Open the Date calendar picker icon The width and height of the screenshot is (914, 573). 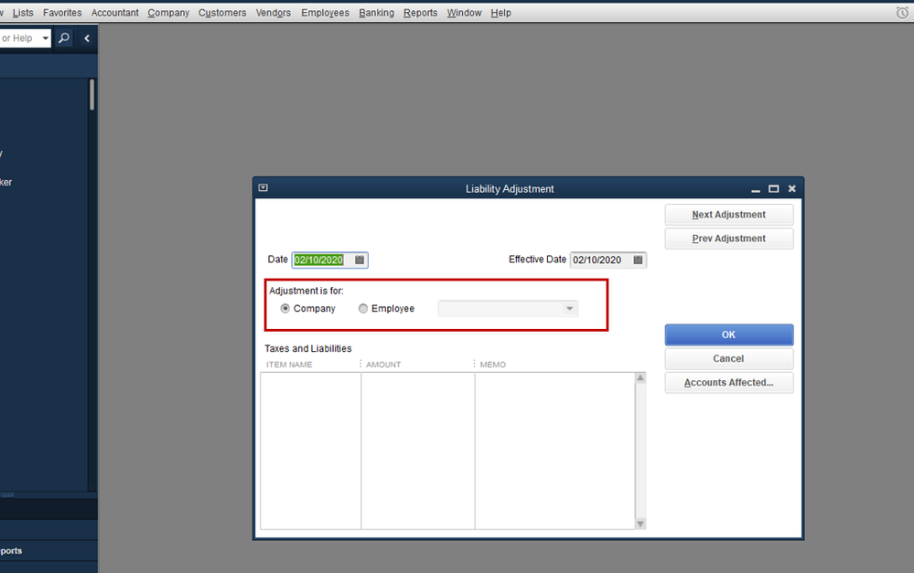(x=359, y=260)
